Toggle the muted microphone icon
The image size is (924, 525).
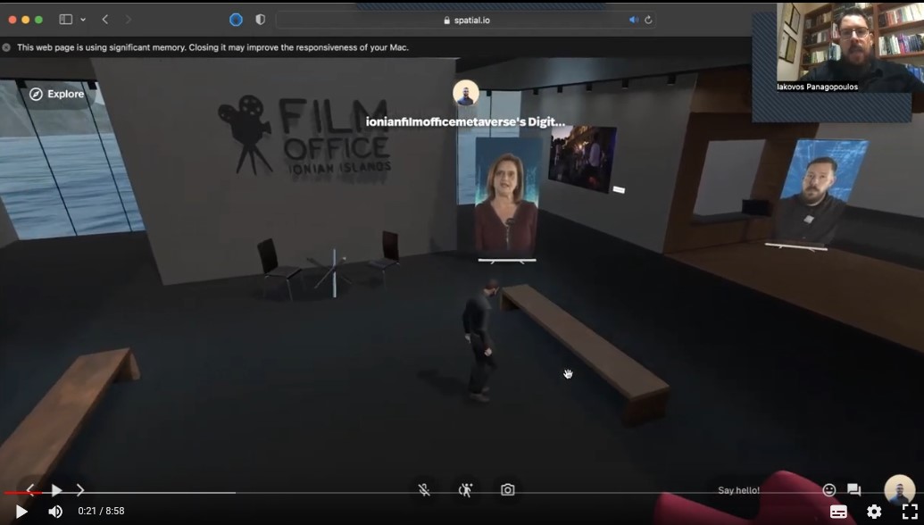click(424, 489)
